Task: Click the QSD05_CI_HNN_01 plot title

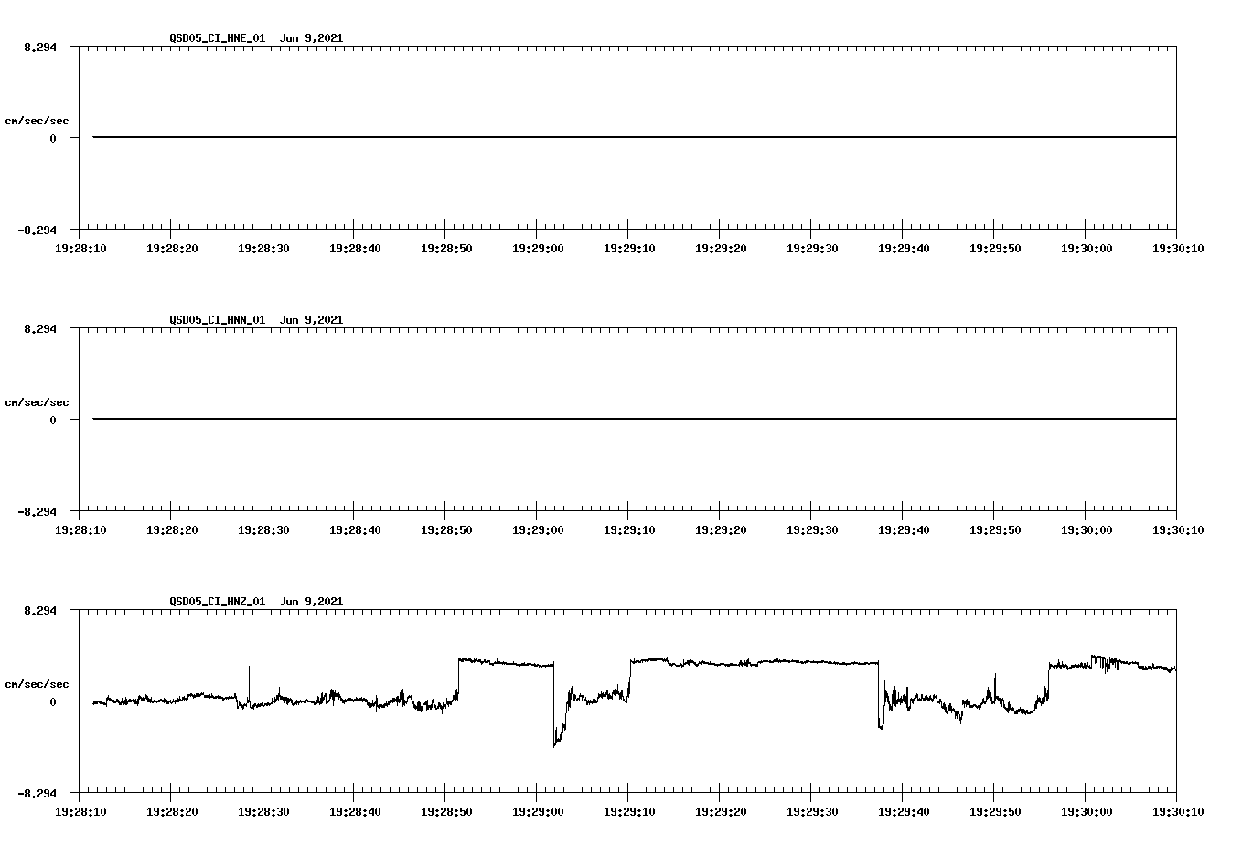Action: tap(256, 319)
